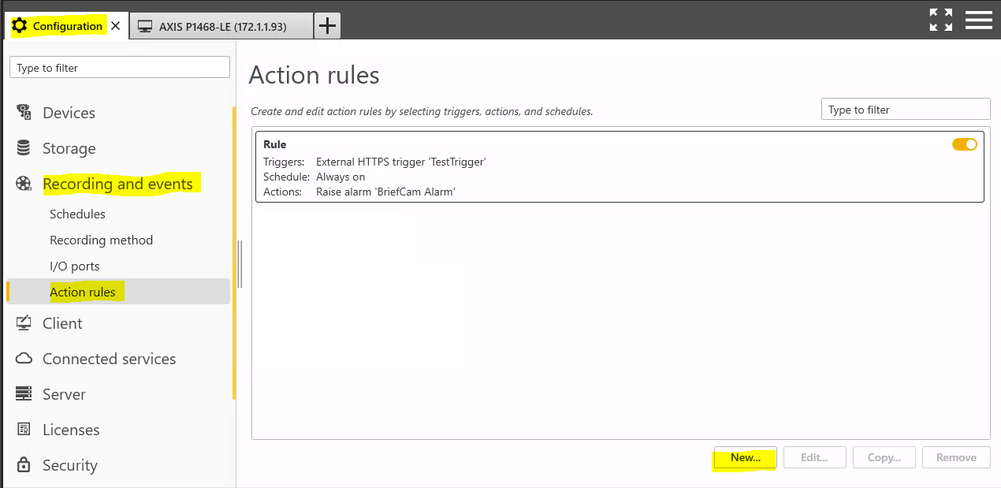Click the monitor icon on AXIS P1468-LE tab
The height and width of the screenshot is (488, 1001).
tap(144, 27)
